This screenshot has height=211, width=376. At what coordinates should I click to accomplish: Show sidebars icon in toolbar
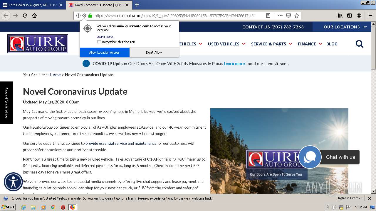point(350,16)
